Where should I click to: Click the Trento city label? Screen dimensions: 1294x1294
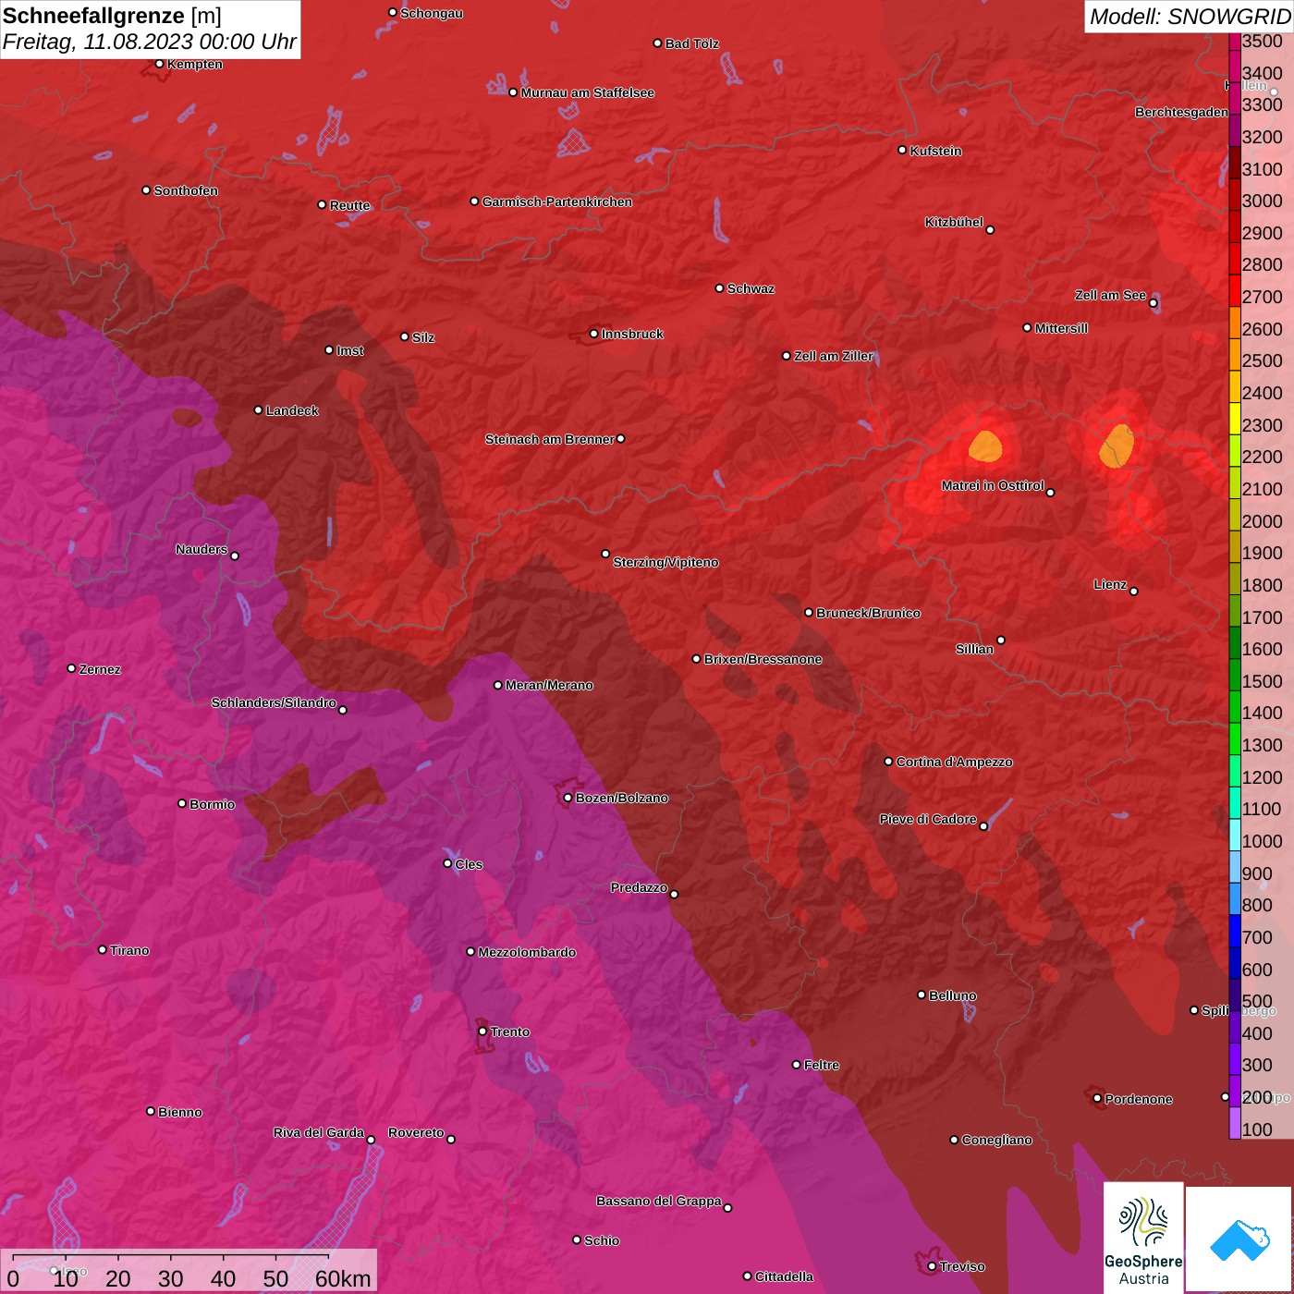[509, 1032]
